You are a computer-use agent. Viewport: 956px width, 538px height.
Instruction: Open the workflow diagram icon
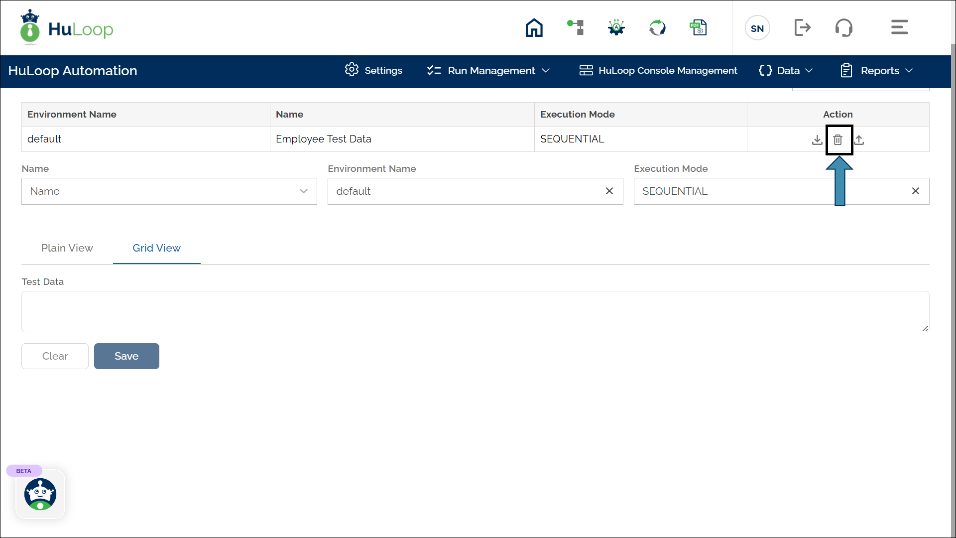[x=576, y=27]
